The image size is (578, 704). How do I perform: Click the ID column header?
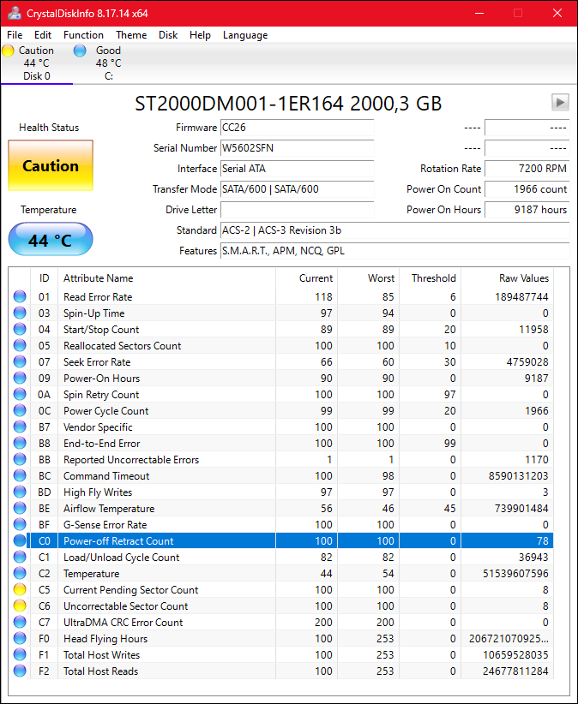(x=44, y=278)
